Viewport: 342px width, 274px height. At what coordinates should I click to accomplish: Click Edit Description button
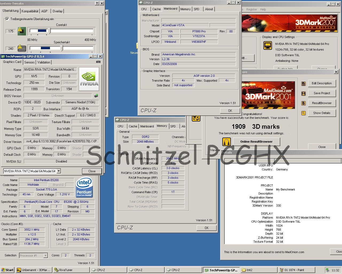[322, 83]
